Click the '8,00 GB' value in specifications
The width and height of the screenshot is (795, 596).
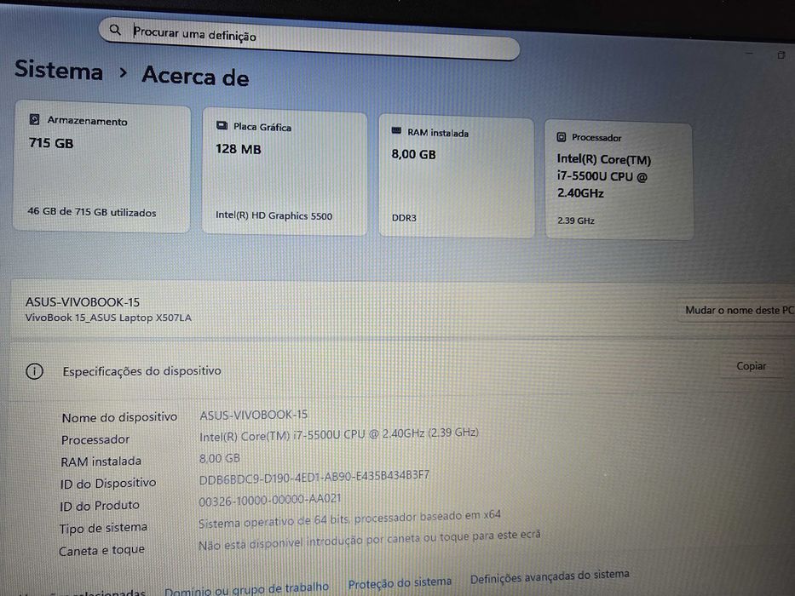pyautogui.click(x=220, y=459)
